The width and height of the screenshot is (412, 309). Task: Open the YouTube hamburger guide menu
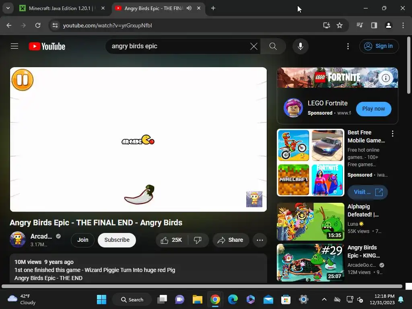(x=14, y=46)
